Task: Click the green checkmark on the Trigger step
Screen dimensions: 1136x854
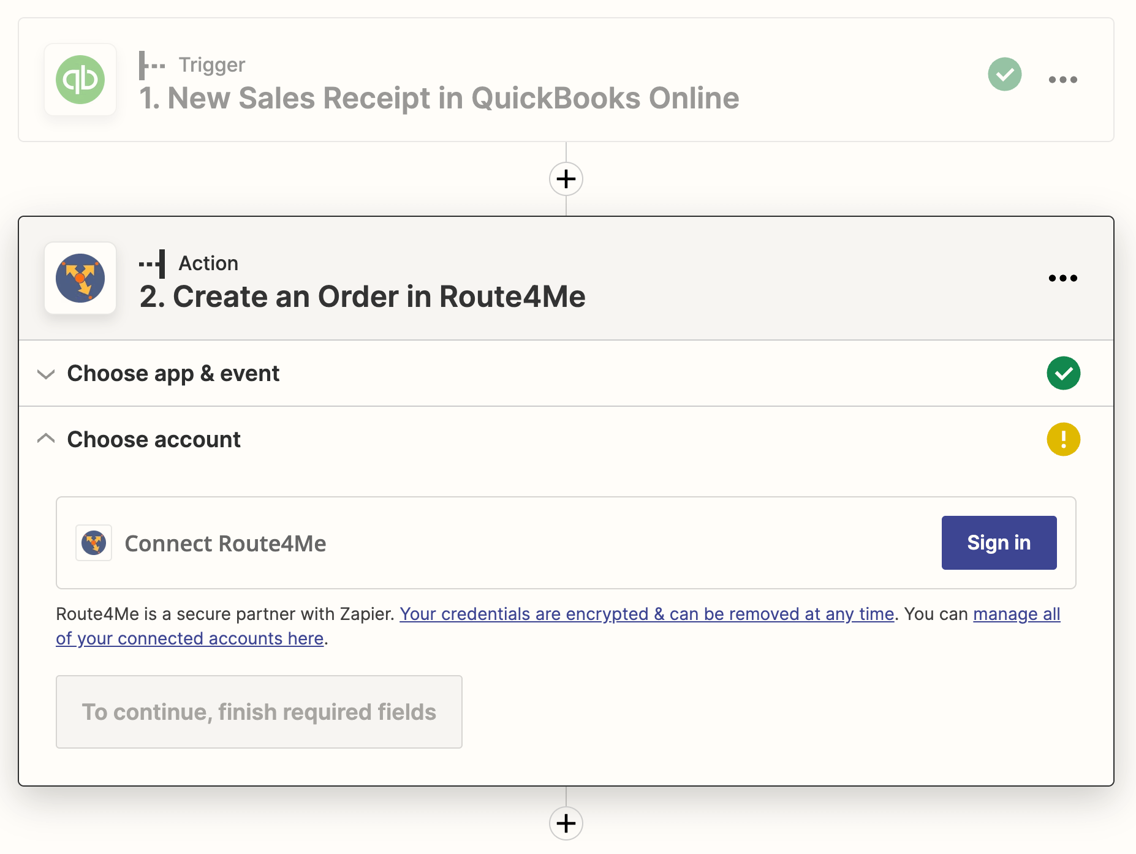Action: (x=1005, y=75)
